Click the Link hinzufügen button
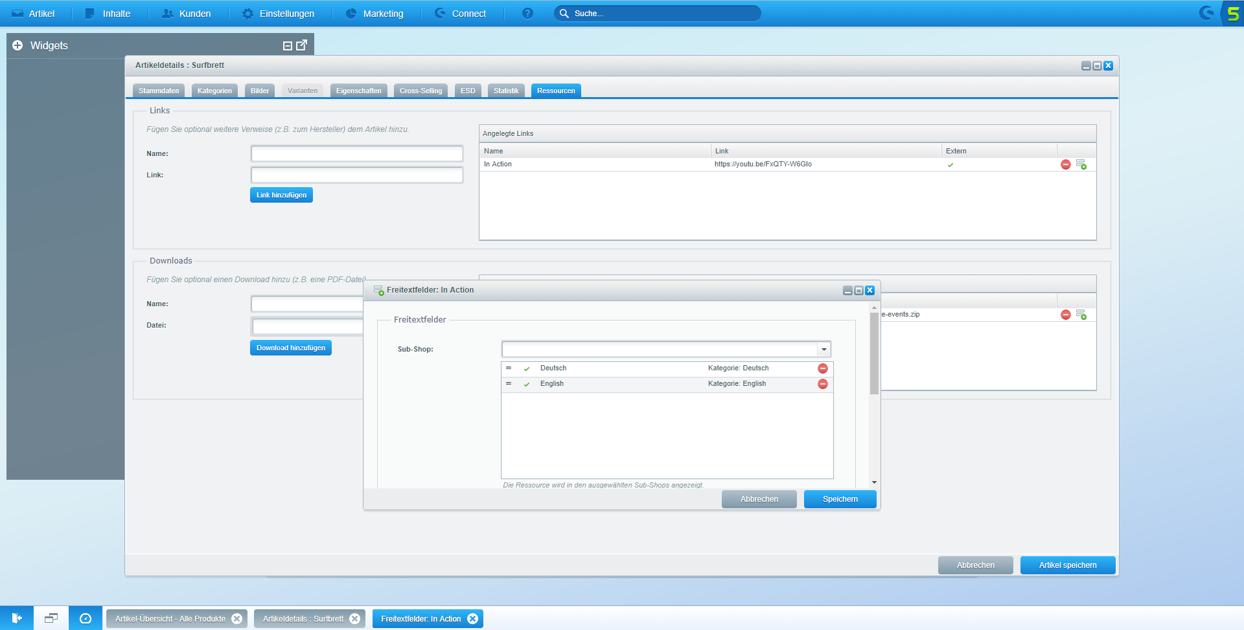Viewport: 1244px width, 630px height. click(x=281, y=195)
